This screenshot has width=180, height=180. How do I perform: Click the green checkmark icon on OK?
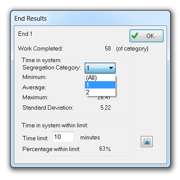click(x=135, y=35)
